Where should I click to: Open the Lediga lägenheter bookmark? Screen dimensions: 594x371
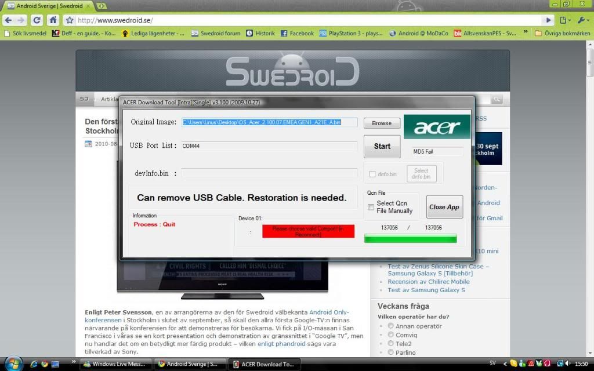pyautogui.click(x=153, y=33)
